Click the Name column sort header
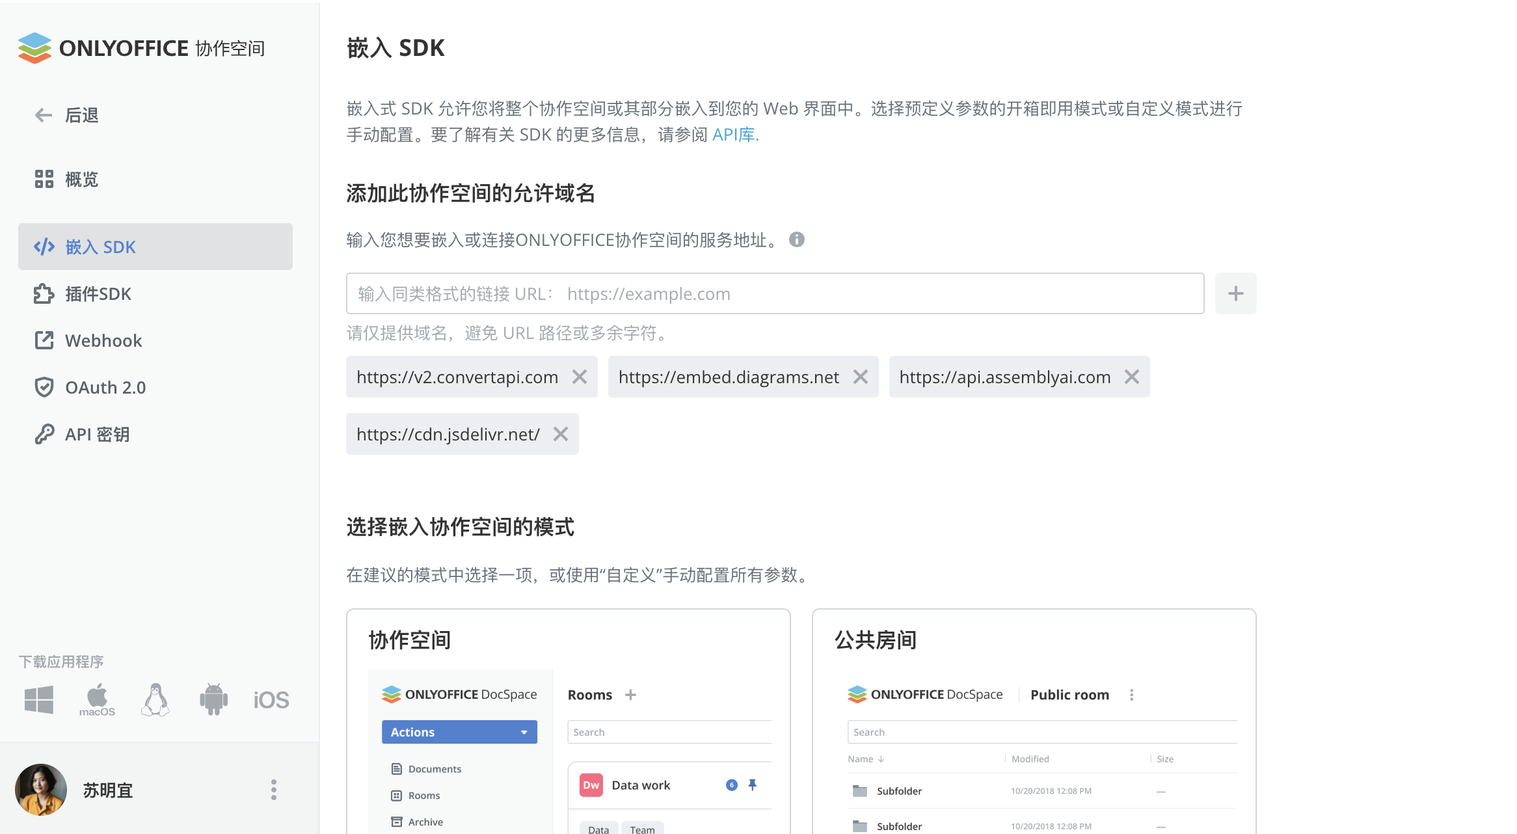Screen dimensions: 1517x834 pos(866,759)
